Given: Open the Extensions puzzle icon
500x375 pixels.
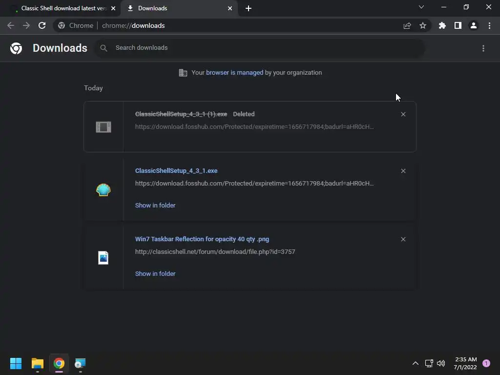Looking at the screenshot, I should click(x=442, y=25).
